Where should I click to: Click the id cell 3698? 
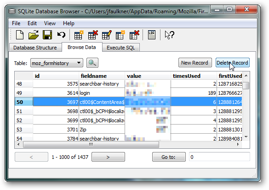pos(56,111)
